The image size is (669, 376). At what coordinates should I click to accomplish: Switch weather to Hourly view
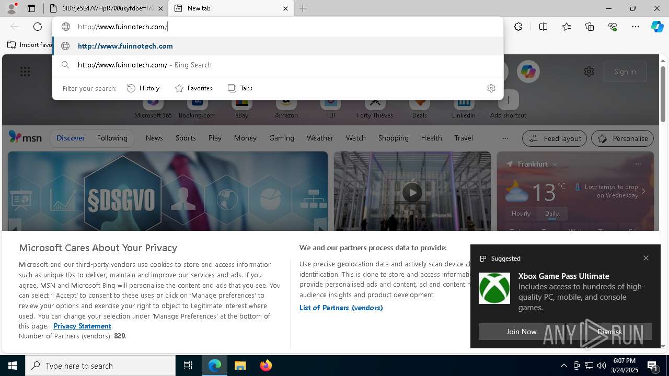click(521, 213)
